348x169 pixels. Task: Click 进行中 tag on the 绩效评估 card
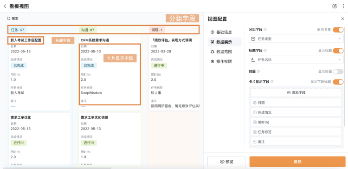point(159,65)
